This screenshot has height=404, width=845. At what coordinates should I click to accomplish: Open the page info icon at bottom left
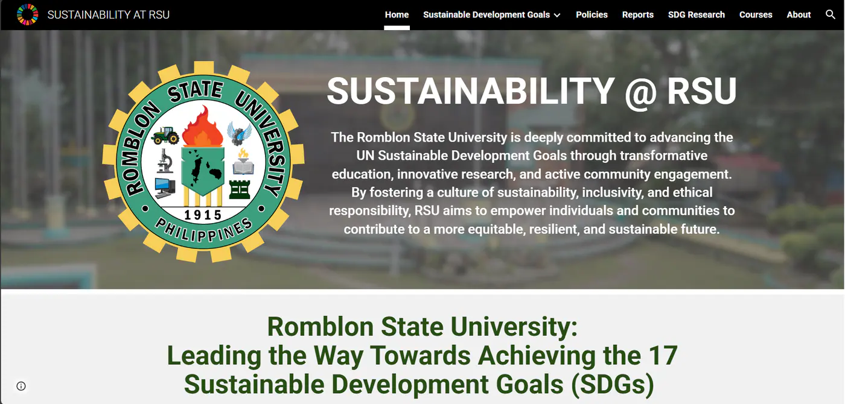[21, 386]
